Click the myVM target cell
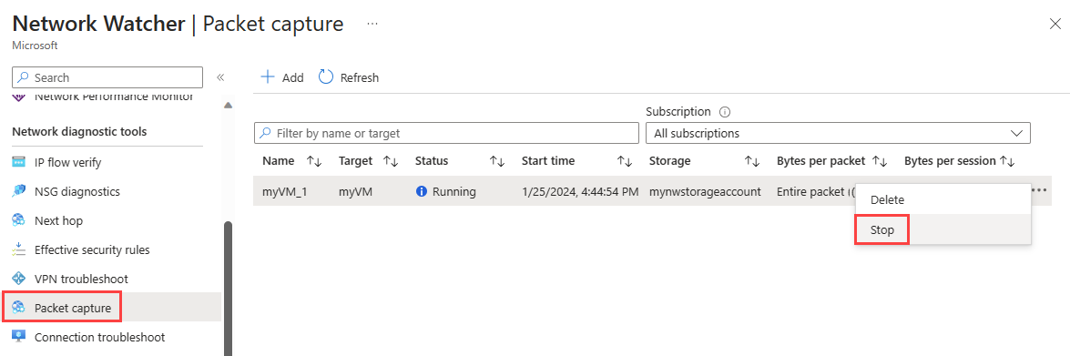This screenshot has width=1070, height=356. (355, 191)
